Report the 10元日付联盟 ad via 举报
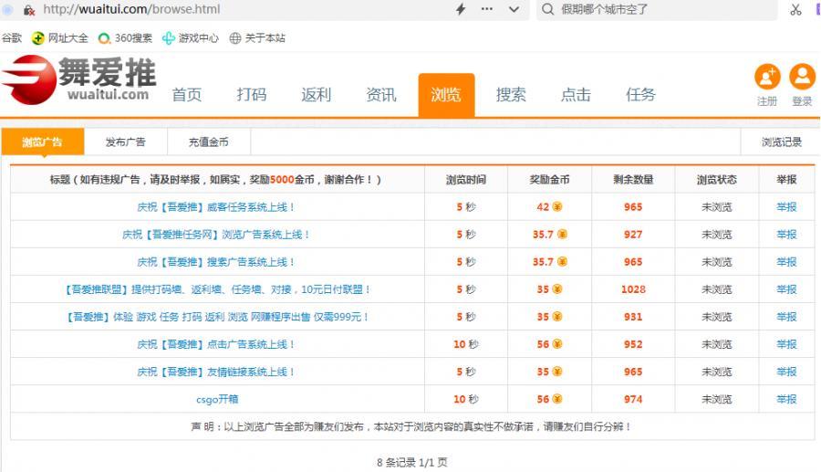Viewport: 821px width, 472px height. [786, 289]
